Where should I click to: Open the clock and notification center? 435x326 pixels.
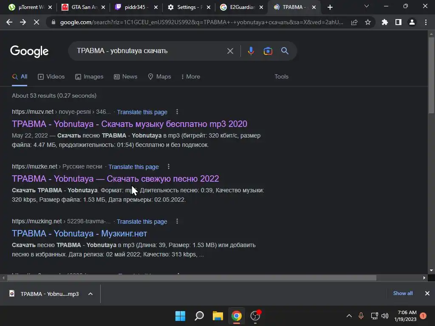[405, 316]
